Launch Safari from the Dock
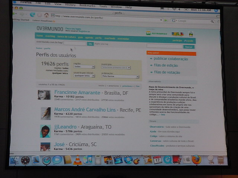 pos(46,160)
